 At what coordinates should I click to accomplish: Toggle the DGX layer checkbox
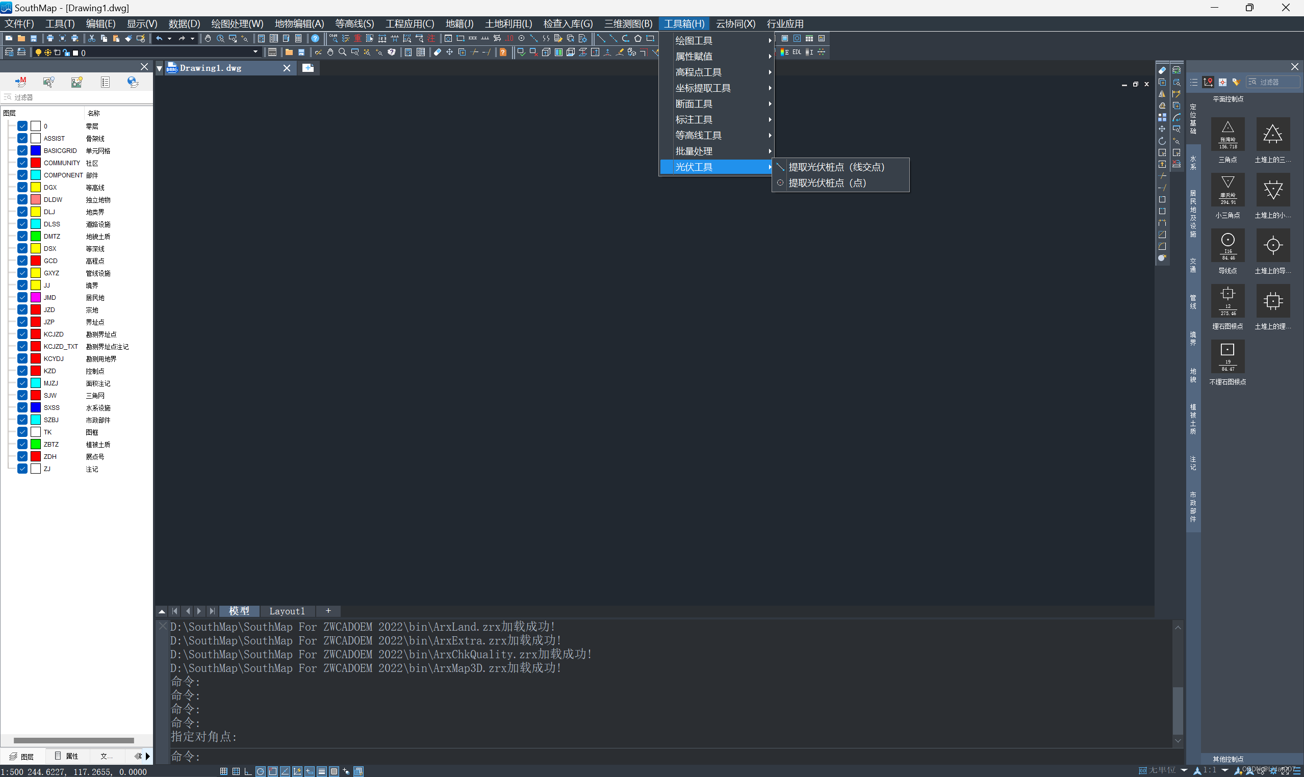point(22,187)
